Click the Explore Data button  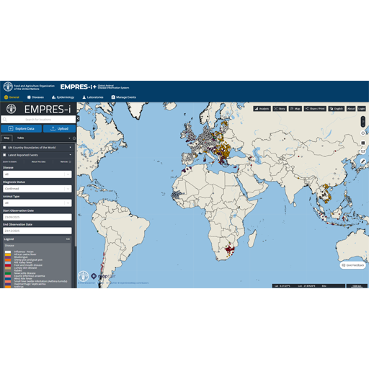(x=22, y=128)
